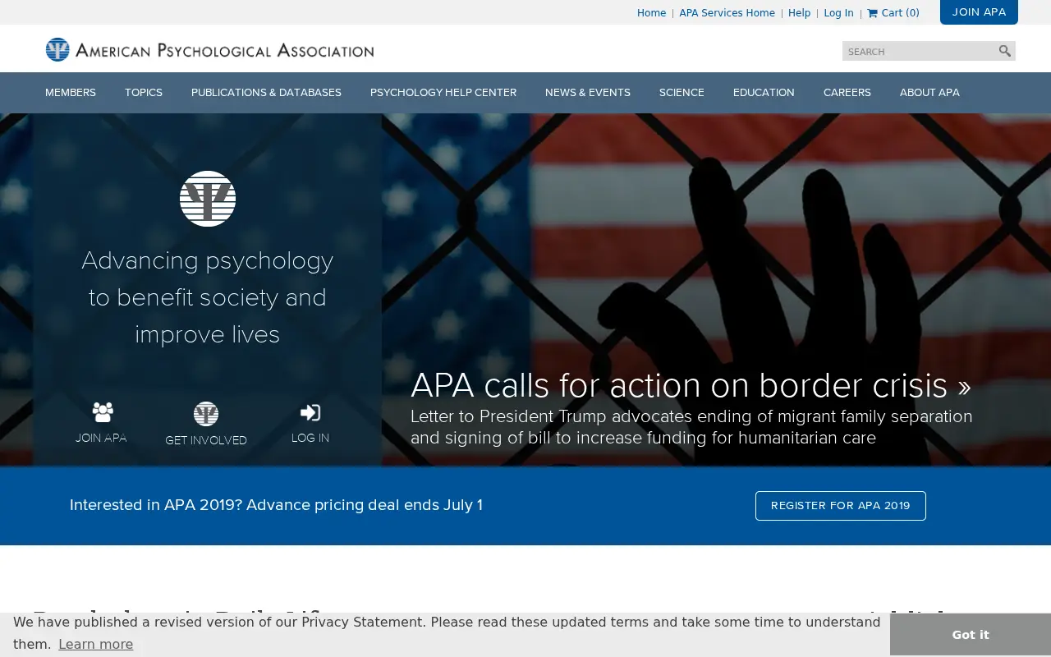Open the News & Events menu
Viewport: 1051px width, 657px height.
588,93
